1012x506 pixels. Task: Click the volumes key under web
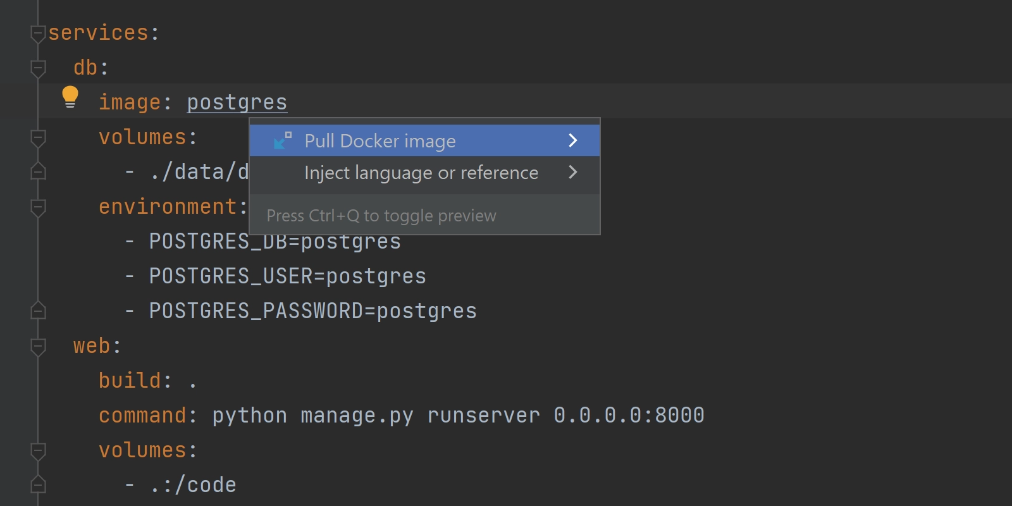coord(142,450)
